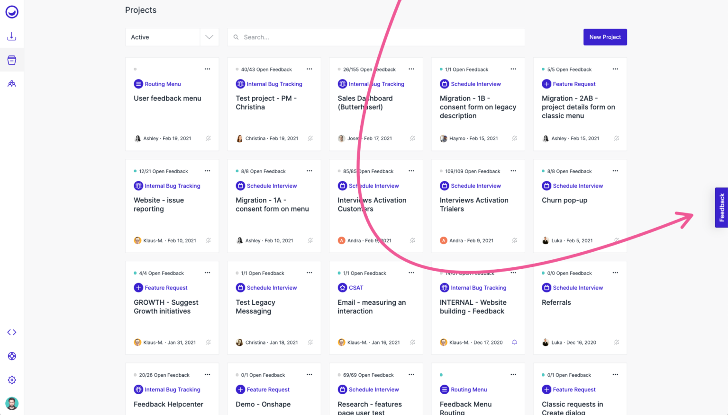Open the Schedule Interview link on Test Legacy Messaging
Viewport: 728px width, 415px height.
[x=272, y=288]
